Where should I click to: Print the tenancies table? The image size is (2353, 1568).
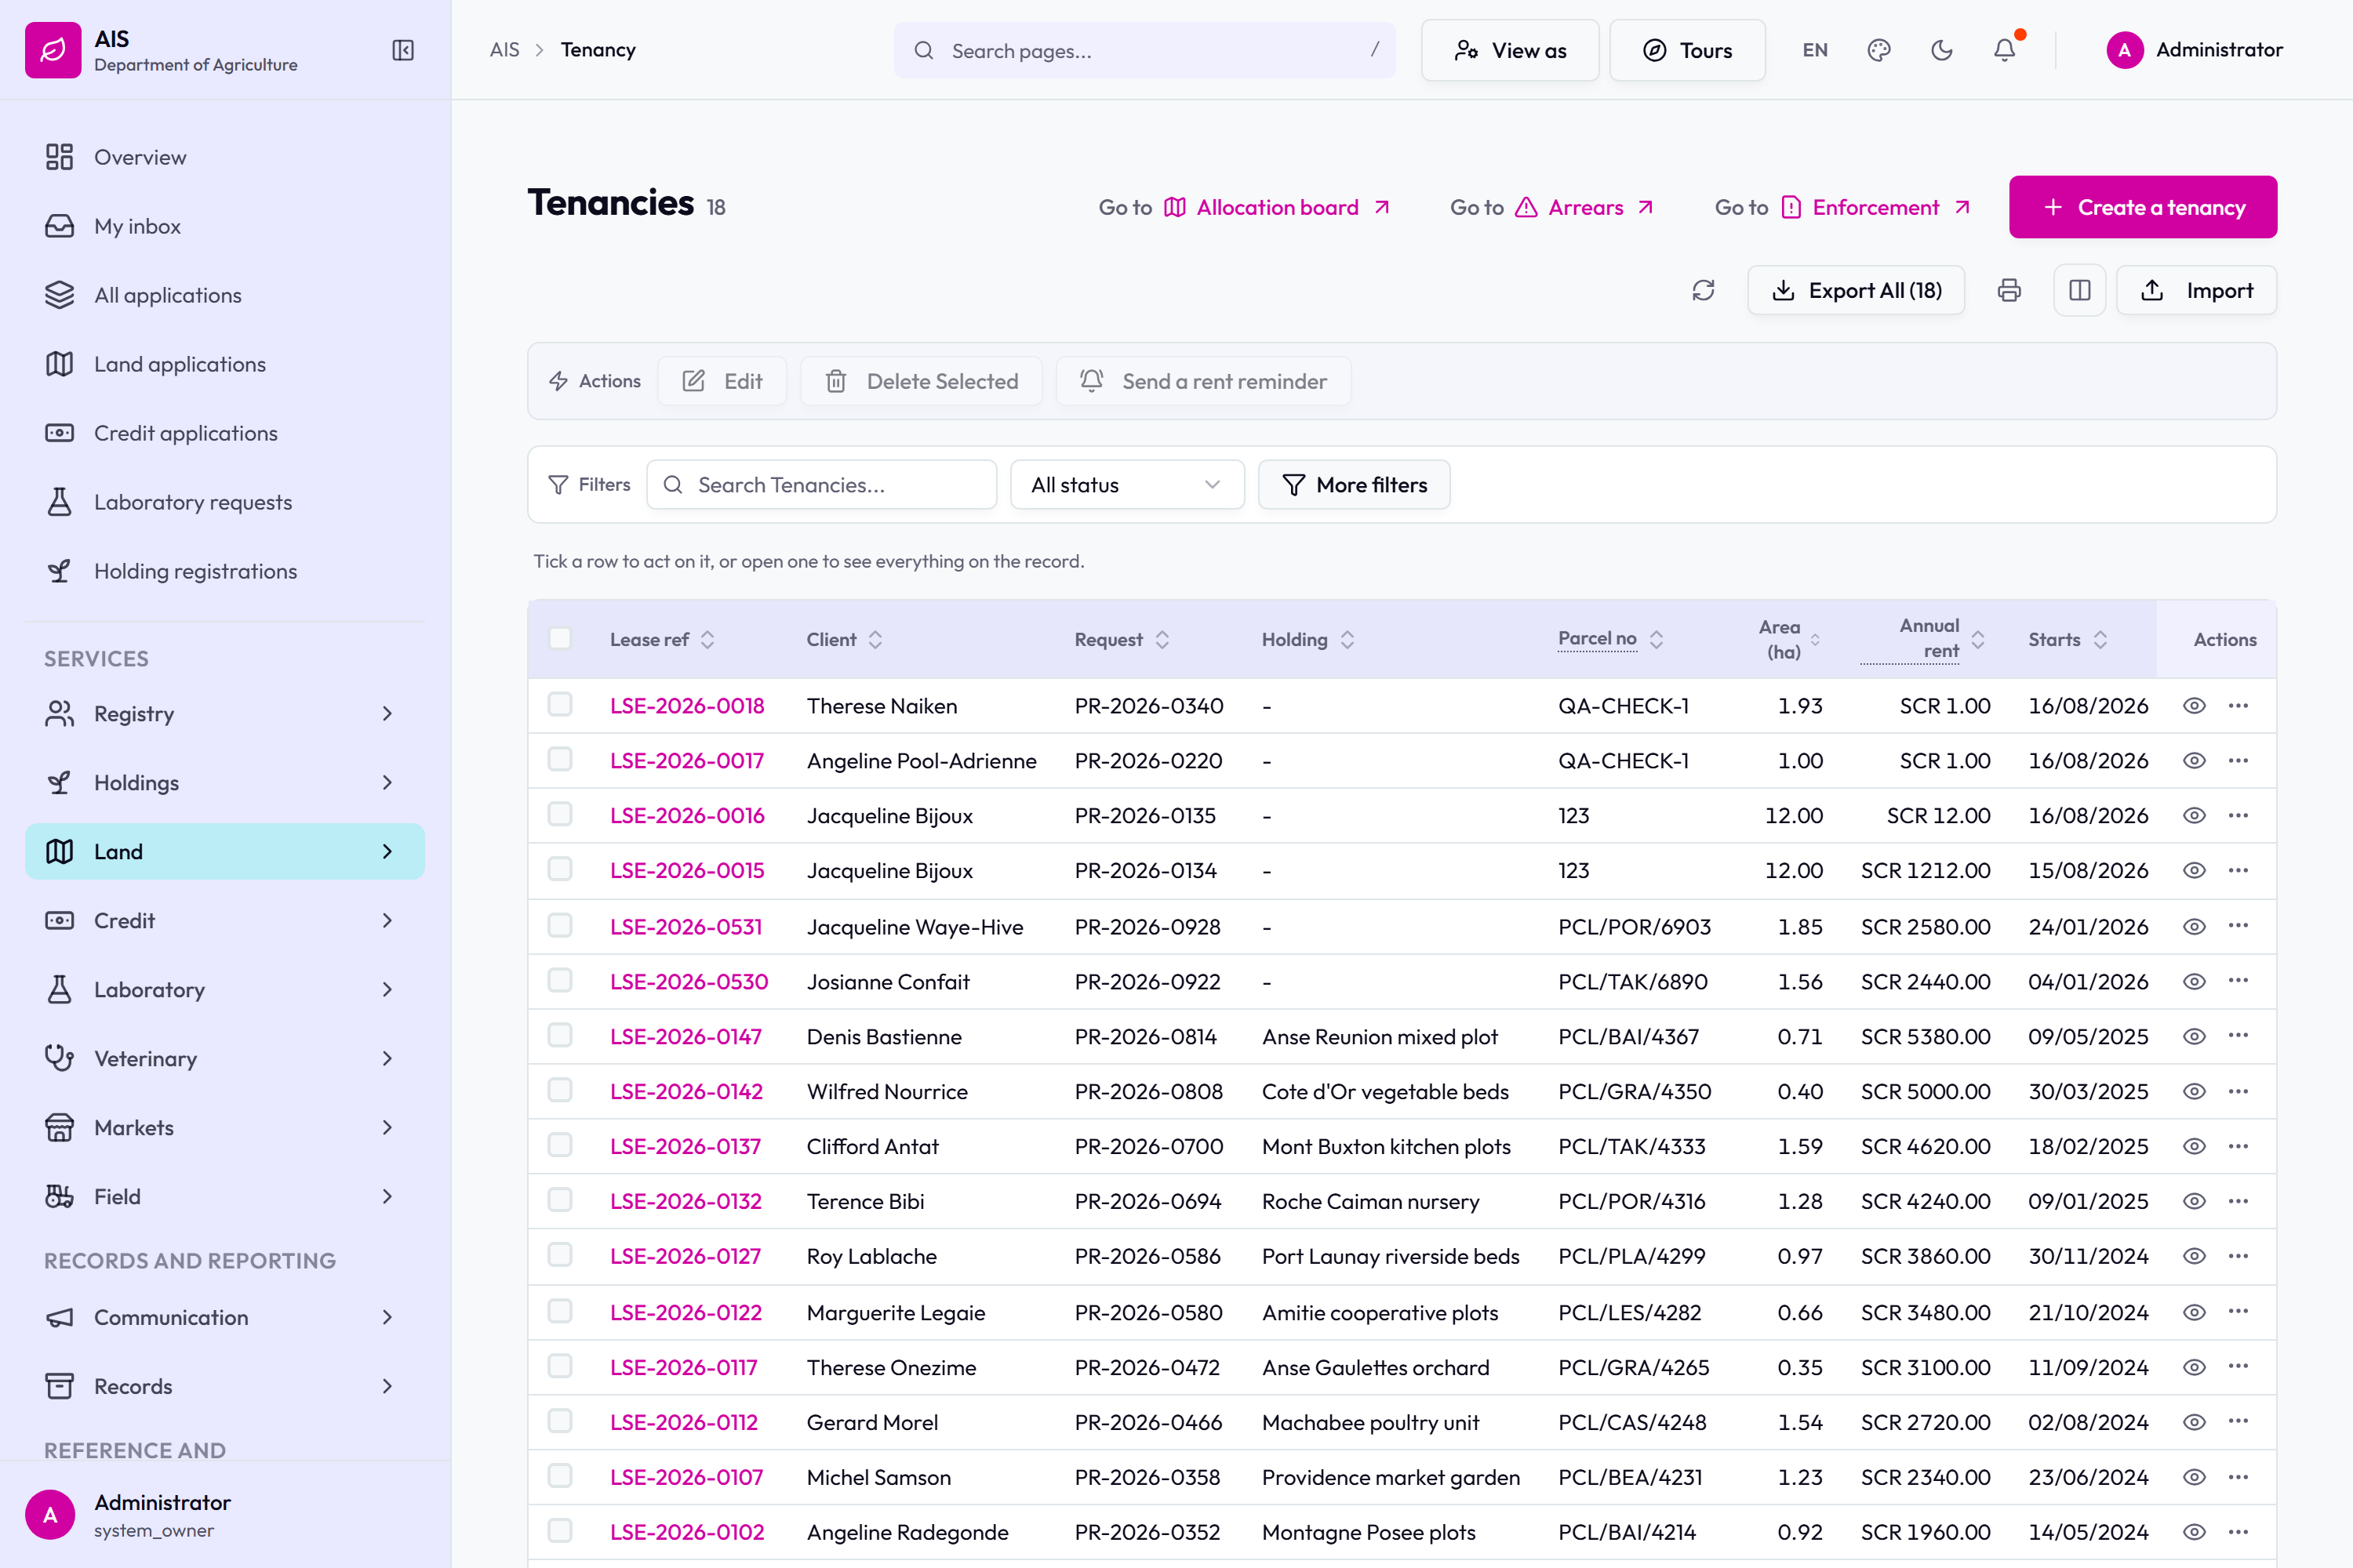tap(2009, 290)
